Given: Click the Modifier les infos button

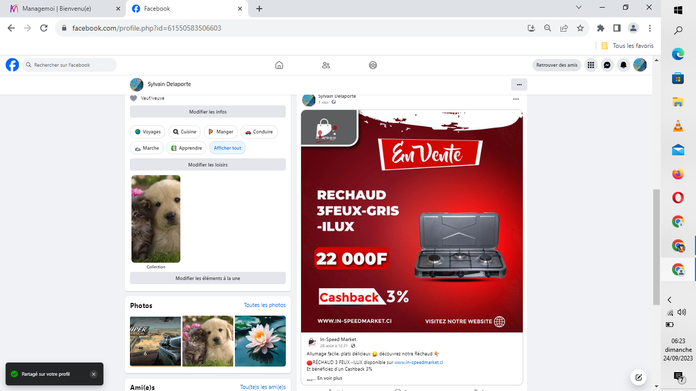Looking at the screenshot, I should click(x=208, y=112).
